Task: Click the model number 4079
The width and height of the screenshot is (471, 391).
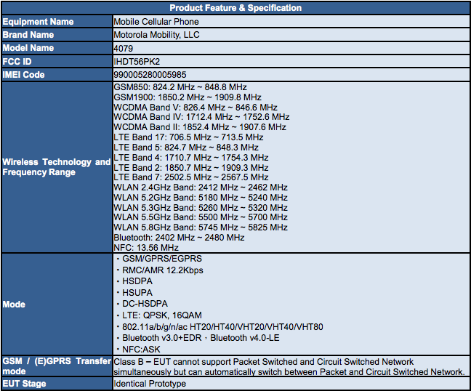Action: tap(124, 48)
